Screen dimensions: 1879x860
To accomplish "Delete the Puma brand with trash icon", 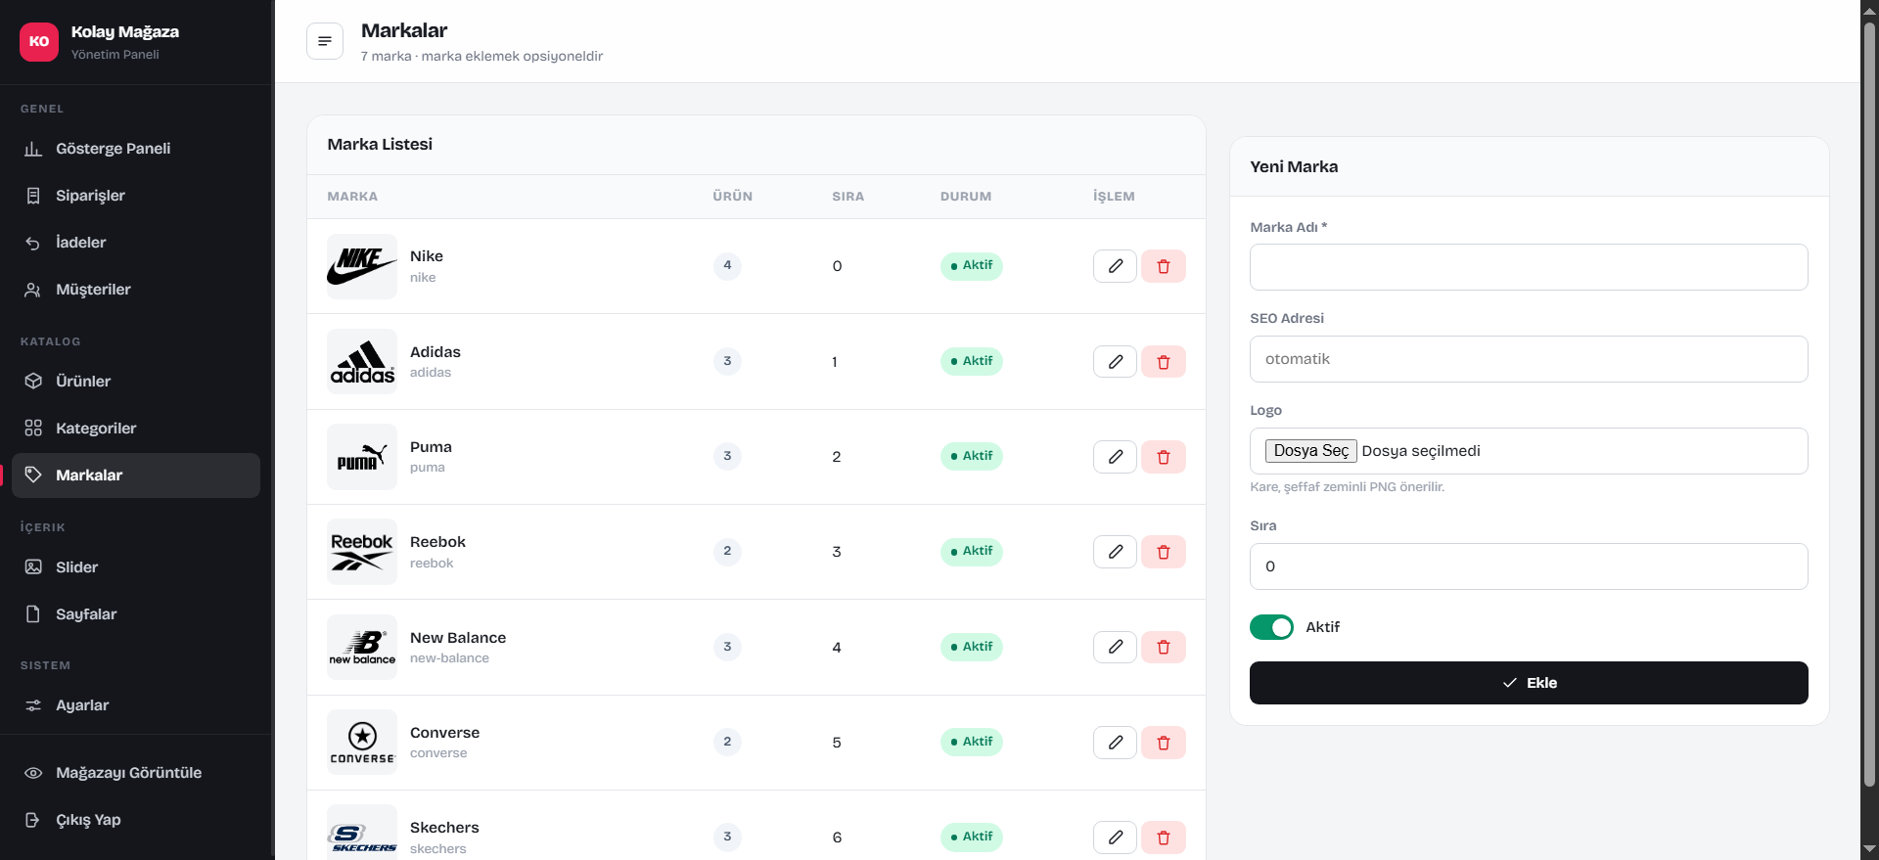I will coord(1164,457).
